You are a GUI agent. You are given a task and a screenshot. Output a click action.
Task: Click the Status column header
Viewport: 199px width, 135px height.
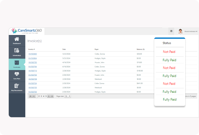[x=167, y=43]
